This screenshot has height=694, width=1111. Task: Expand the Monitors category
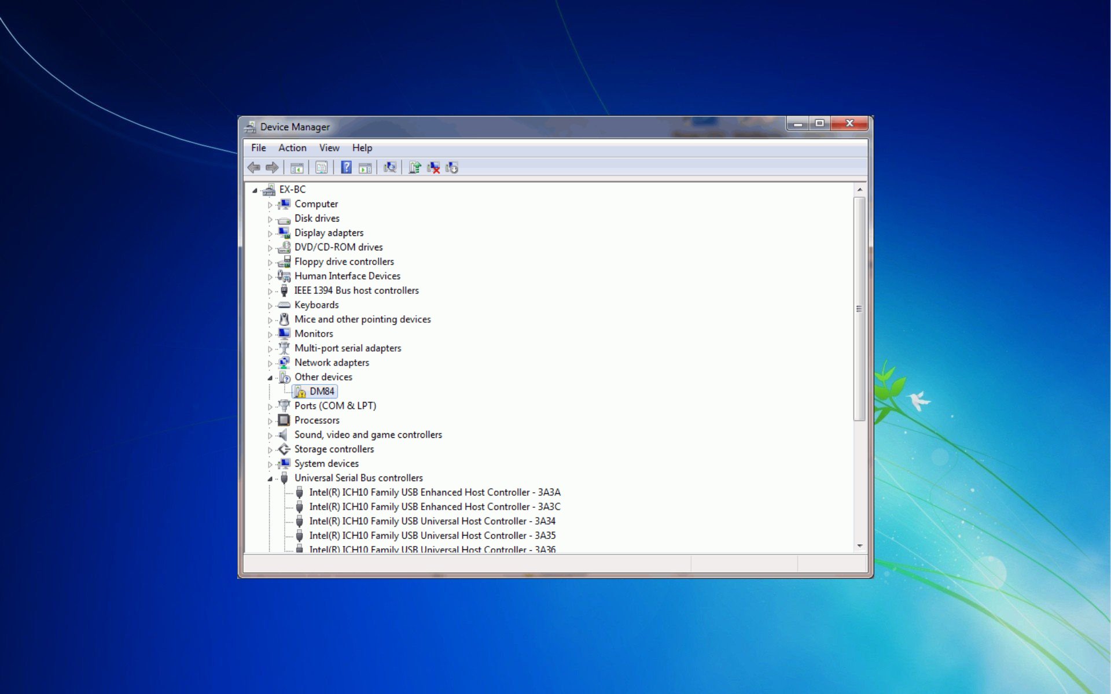(270, 334)
